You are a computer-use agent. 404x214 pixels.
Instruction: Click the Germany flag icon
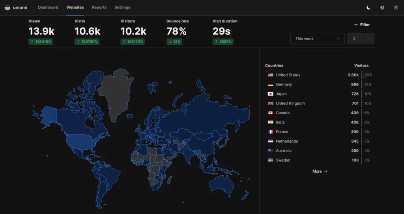(x=270, y=84)
